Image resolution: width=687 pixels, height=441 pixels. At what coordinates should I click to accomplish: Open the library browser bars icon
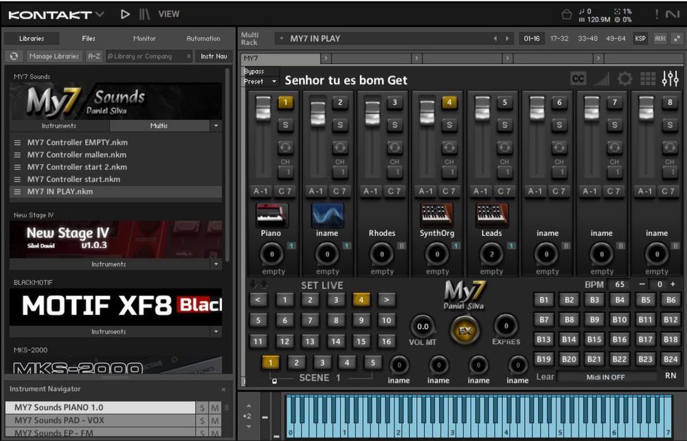pyautogui.click(x=144, y=14)
